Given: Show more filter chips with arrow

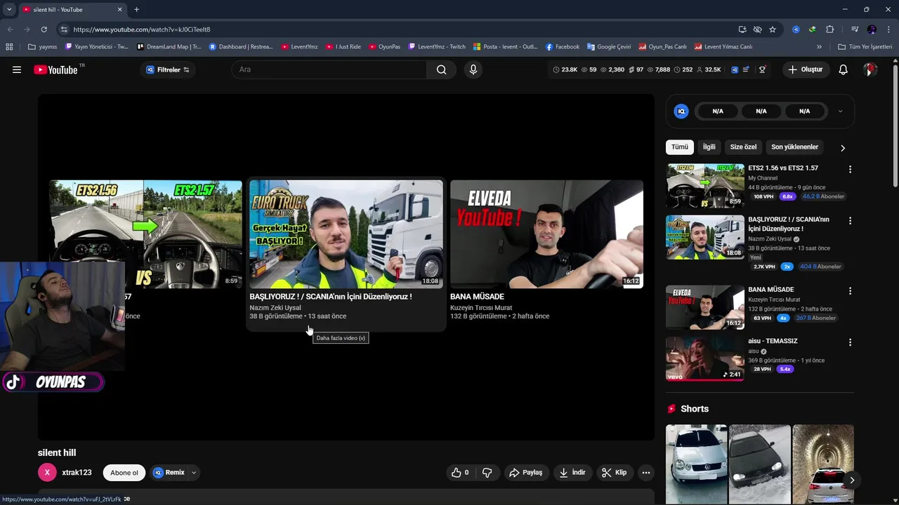Looking at the screenshot, I should (x=843, y=148).
